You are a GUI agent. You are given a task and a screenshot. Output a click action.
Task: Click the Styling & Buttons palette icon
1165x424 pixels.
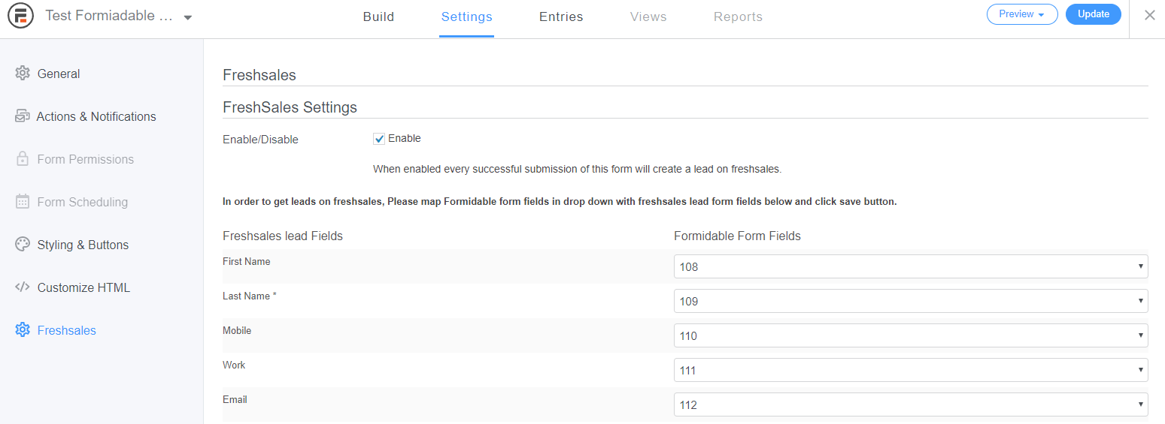(x=23, y=245)
